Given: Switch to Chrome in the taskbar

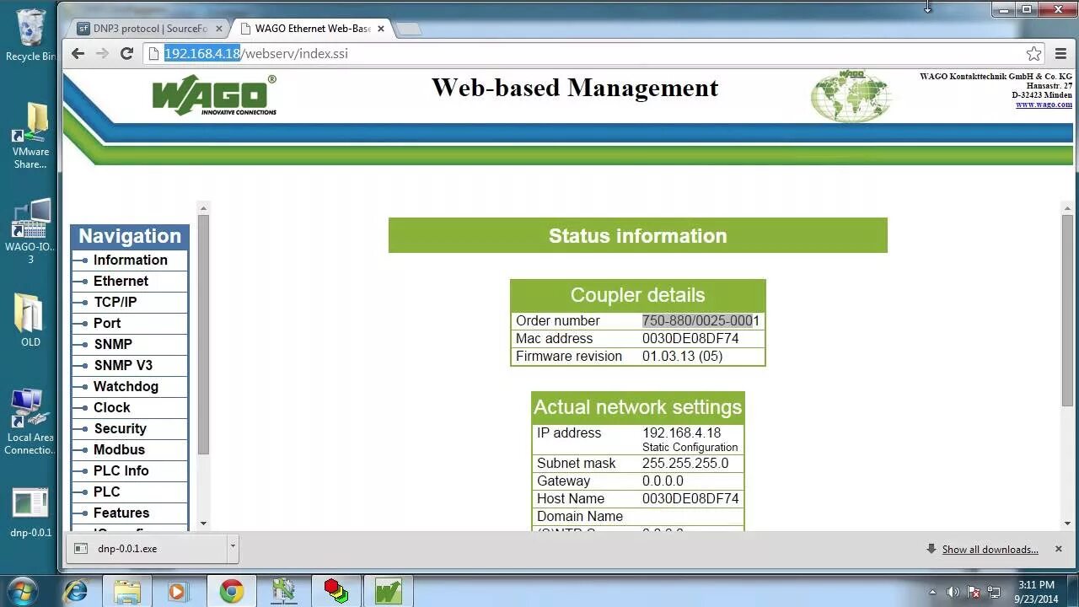Looking at the screenshot, I should pos(231,591).
